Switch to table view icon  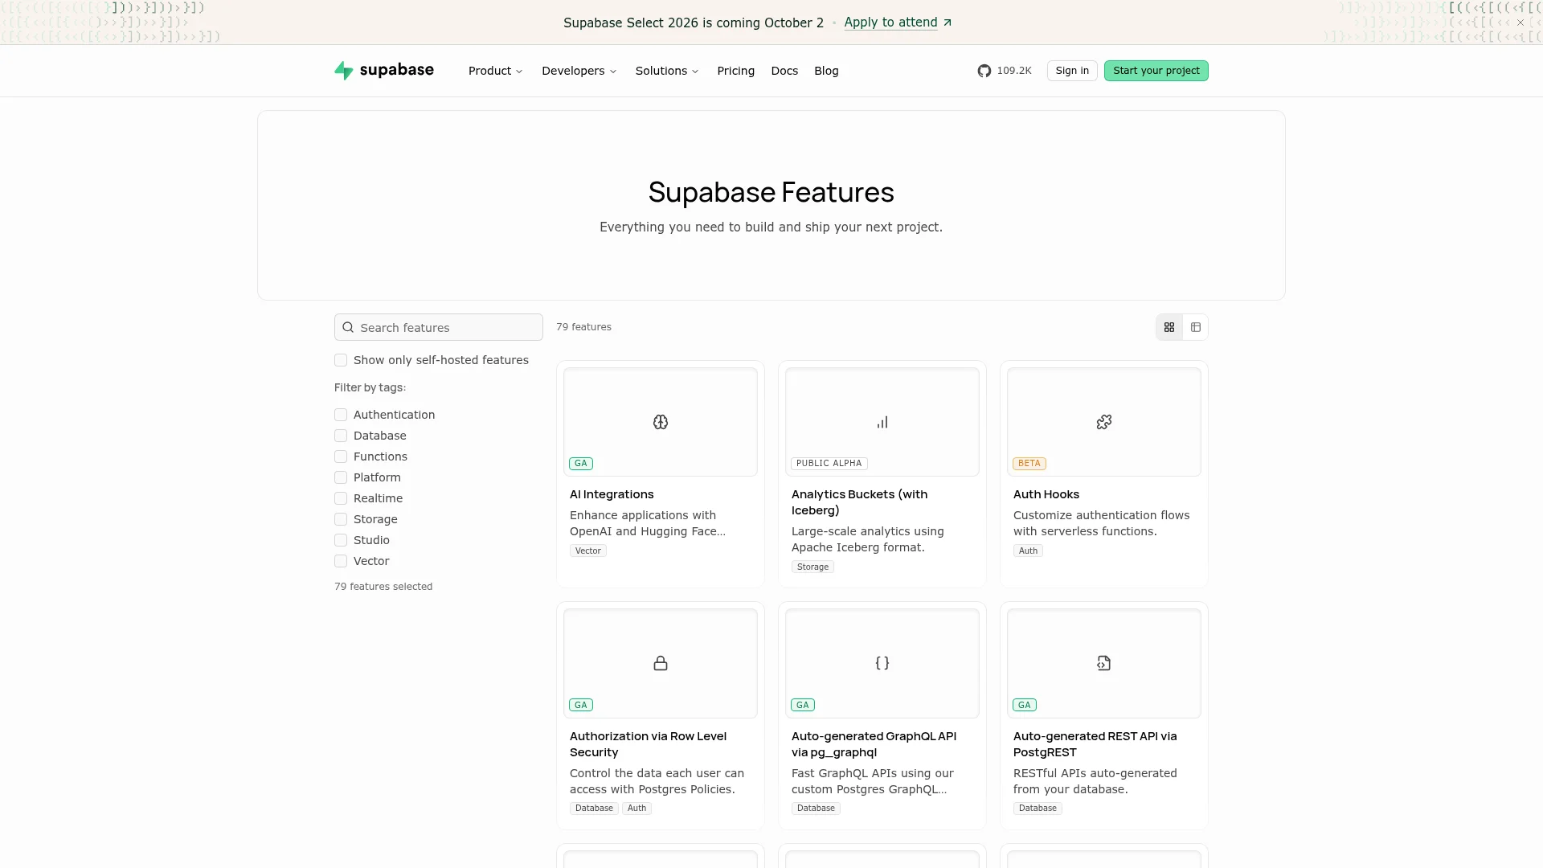click(1196, 327)
